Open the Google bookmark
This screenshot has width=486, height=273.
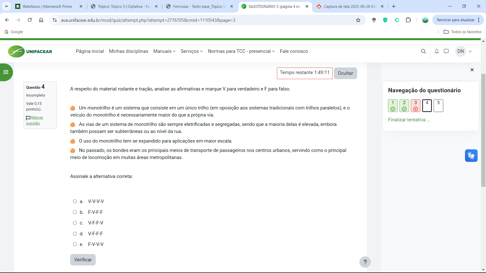click(14, 32)
